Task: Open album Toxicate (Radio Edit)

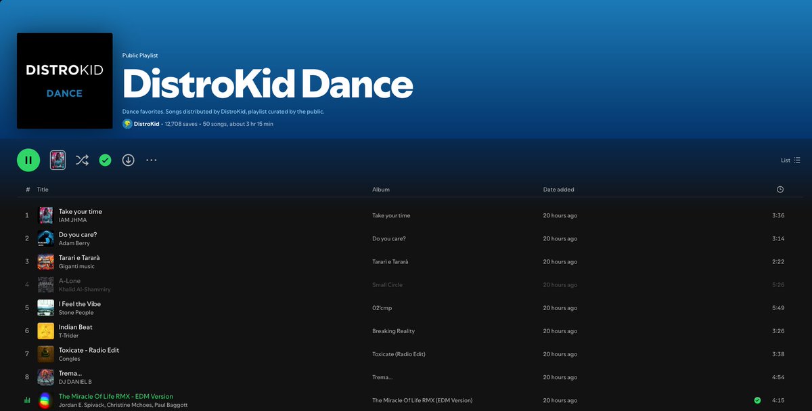Action: click(399, 354)
